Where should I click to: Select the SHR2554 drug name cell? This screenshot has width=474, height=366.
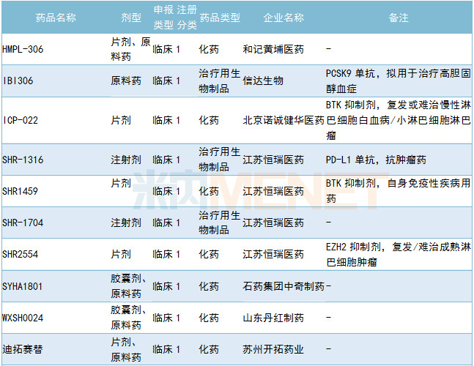(x=21, y=254)
